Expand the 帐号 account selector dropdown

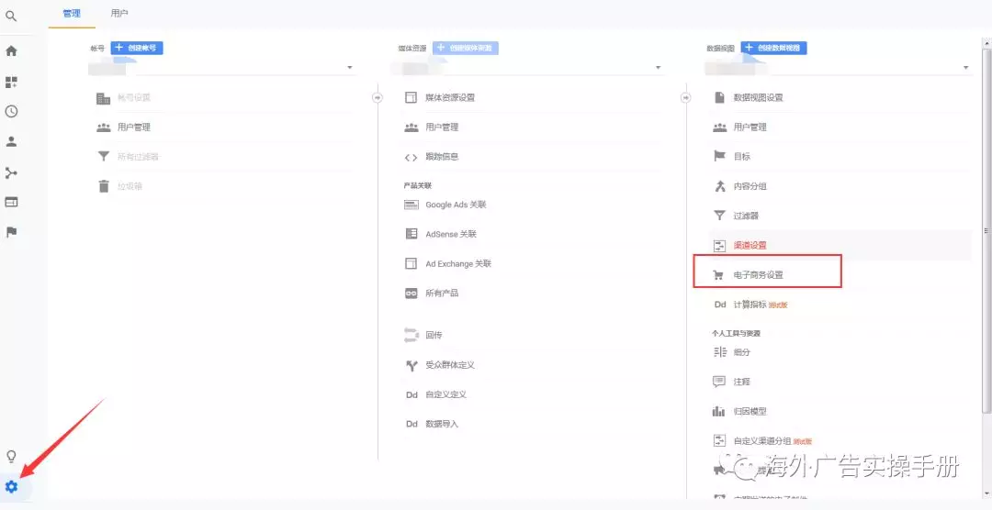(x=350, y=68)
